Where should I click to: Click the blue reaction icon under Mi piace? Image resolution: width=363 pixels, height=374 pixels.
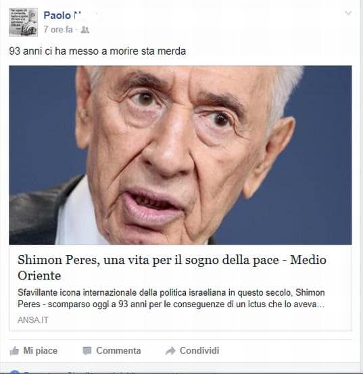15,372
